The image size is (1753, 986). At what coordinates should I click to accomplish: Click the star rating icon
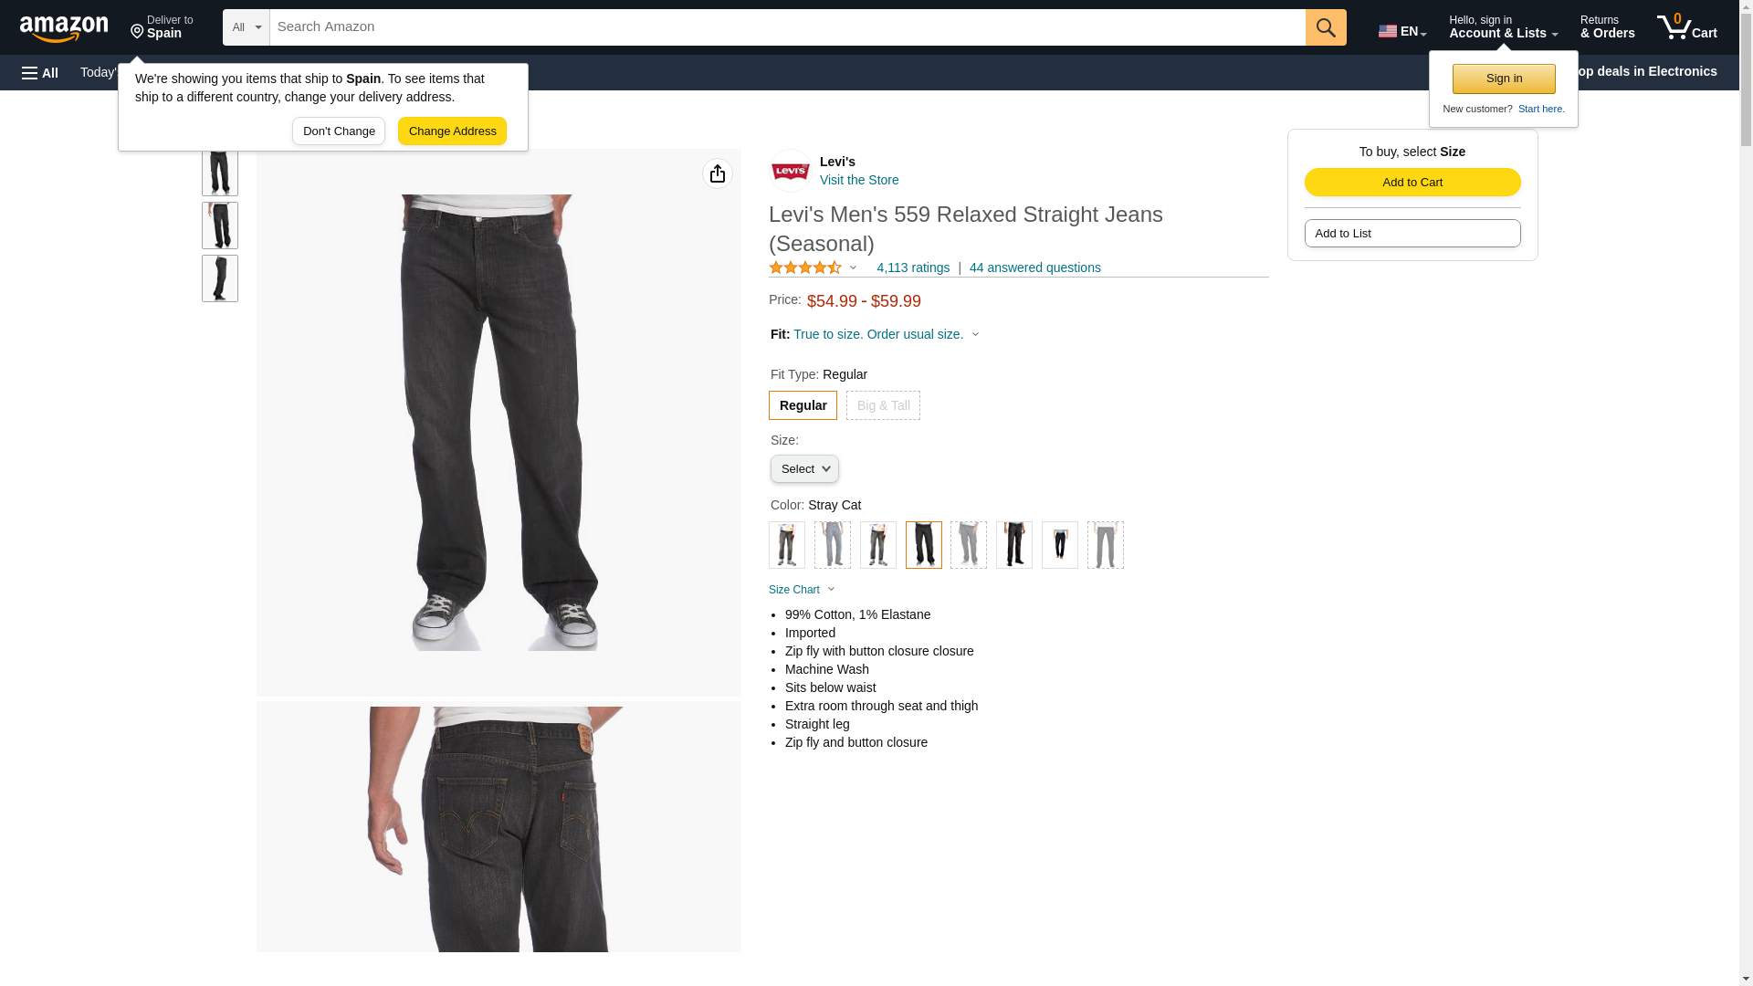click(805, 267)
